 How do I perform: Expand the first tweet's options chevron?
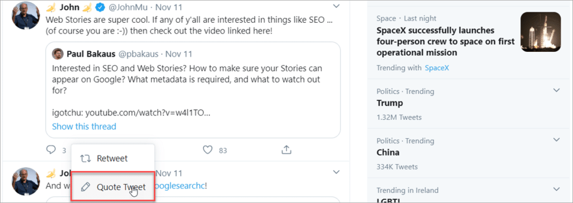(x=336, y=6)
